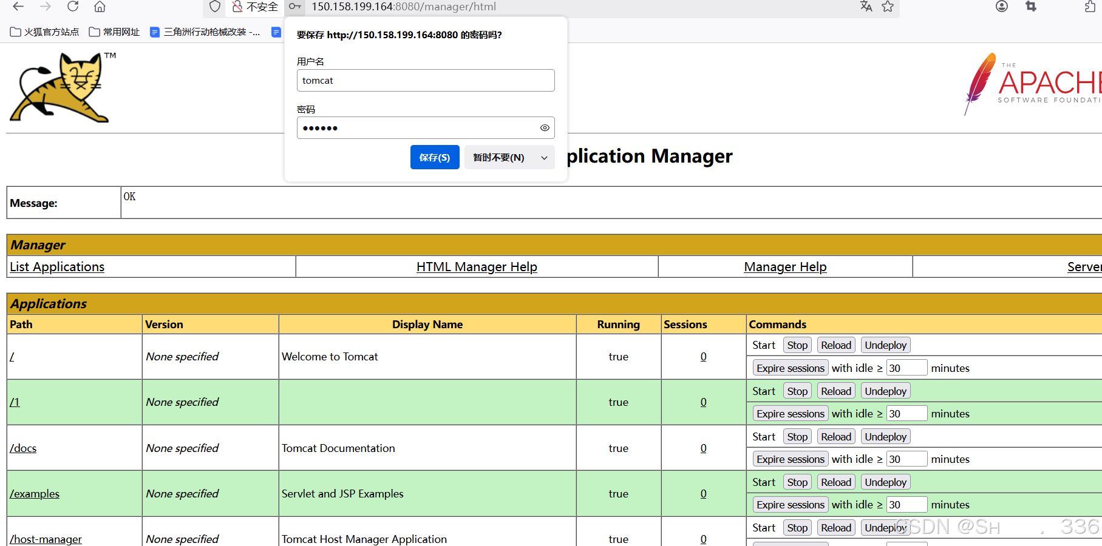1102x546 pixels.
Task: Click idle minutes field for /1 application
Action: click(907, 414)
